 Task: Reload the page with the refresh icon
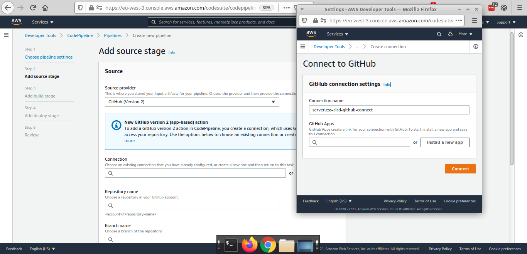coord(33,8)
